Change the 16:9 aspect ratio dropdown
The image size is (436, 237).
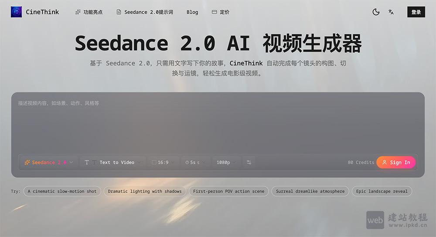click(x=163, y=162)
